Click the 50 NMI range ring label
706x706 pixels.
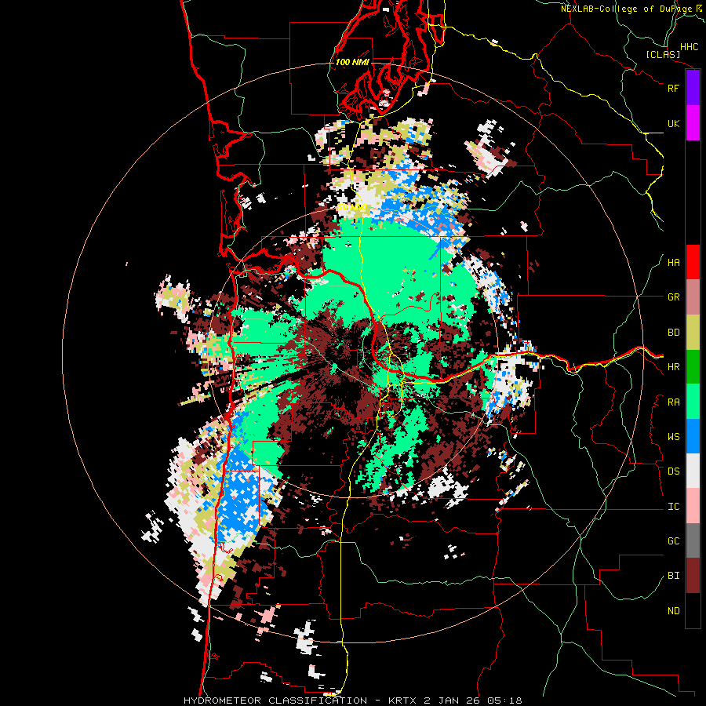[351, 208]
